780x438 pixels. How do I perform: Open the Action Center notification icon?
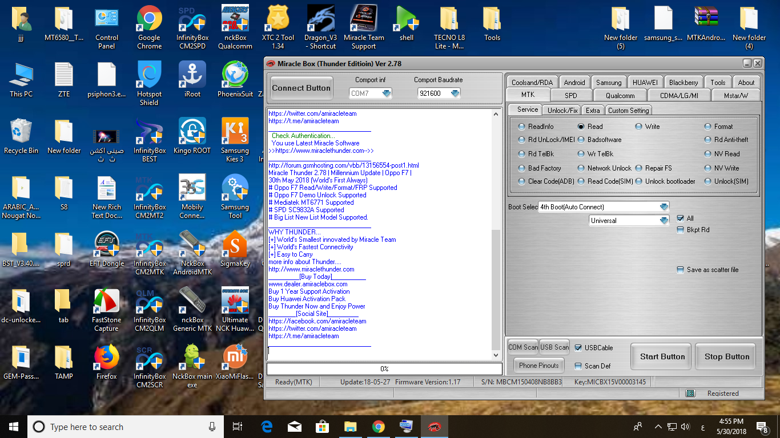click(762, 427)
